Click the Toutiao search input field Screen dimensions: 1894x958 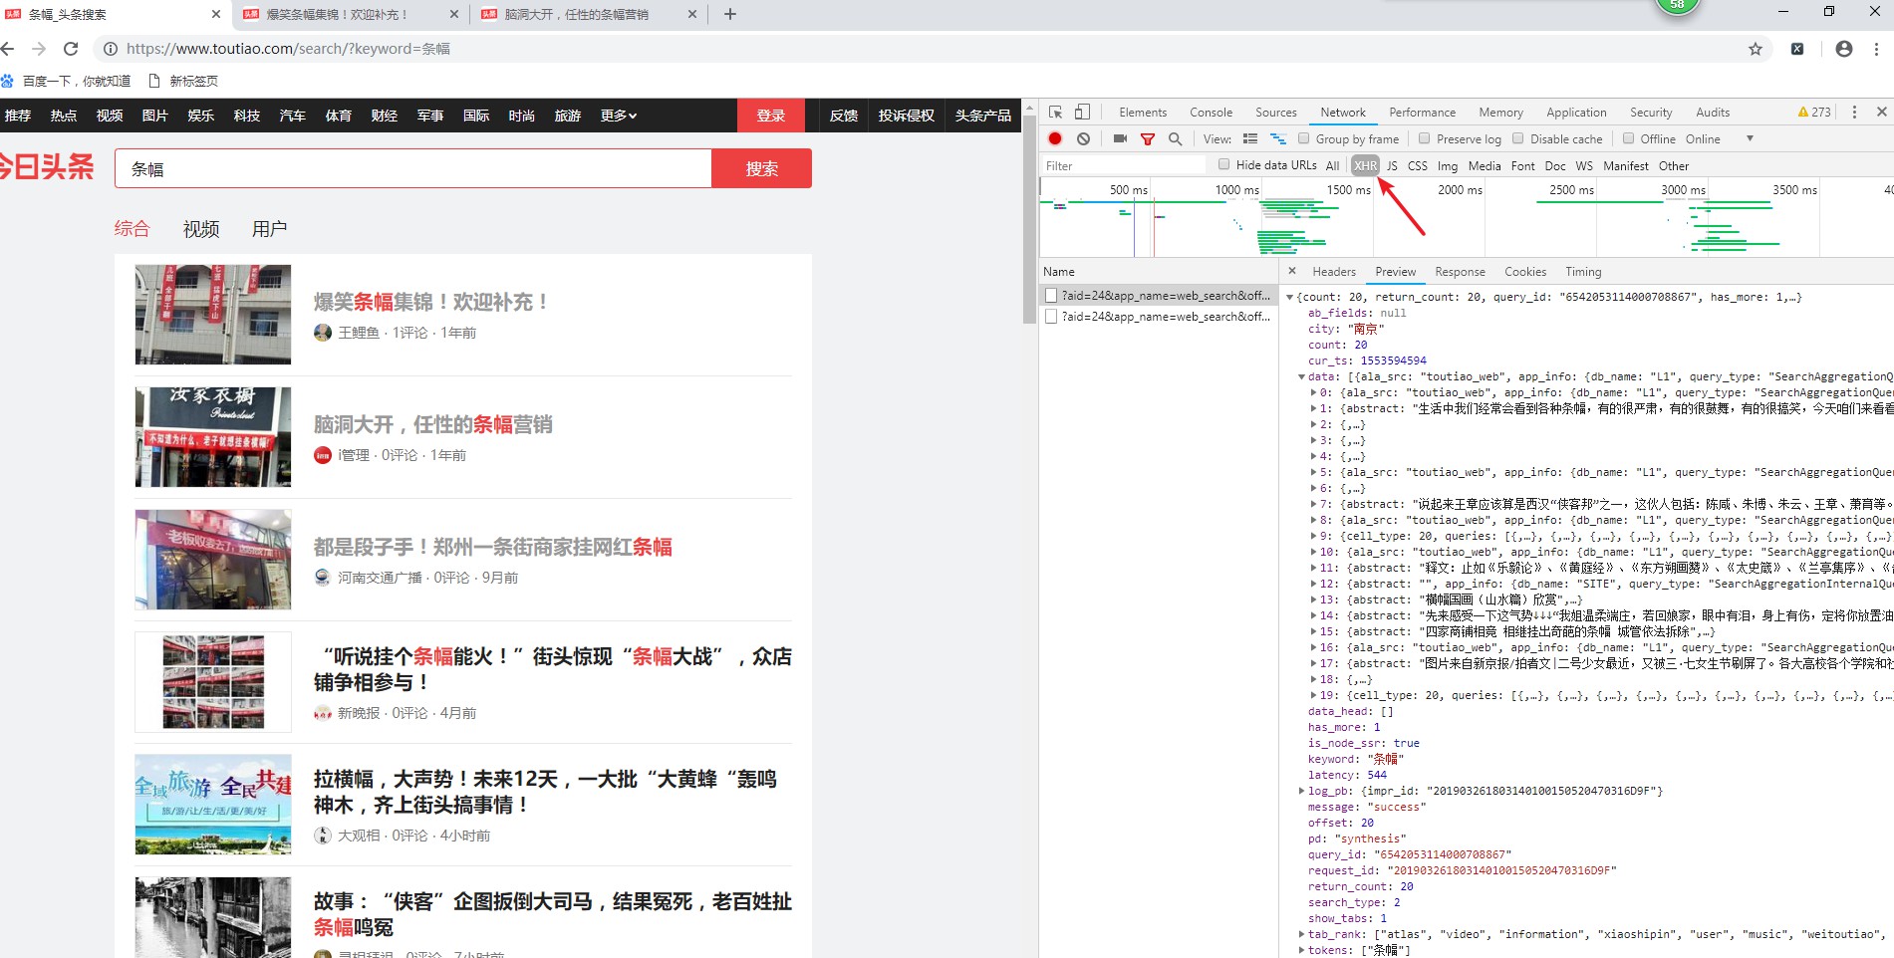(413, 168)
